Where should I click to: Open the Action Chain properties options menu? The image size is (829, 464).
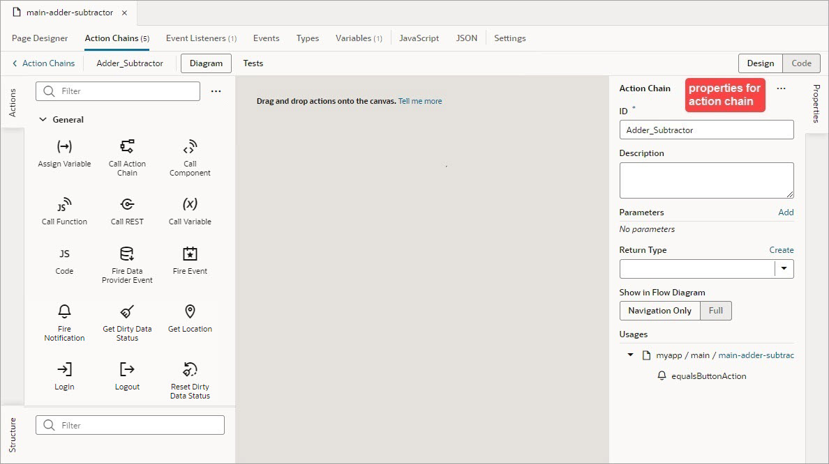782,88
